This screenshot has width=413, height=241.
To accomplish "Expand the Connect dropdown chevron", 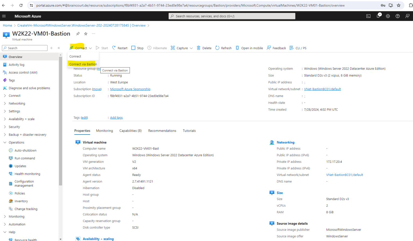I will [x=91, y=48].
